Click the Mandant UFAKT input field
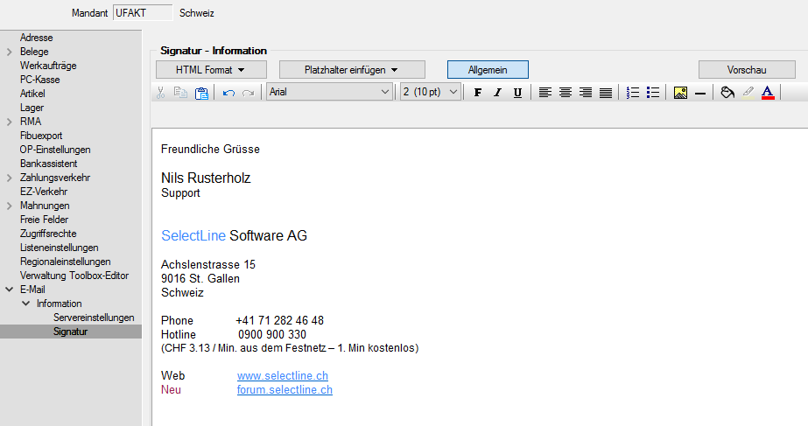808x426 pixels. coord(143,13)
